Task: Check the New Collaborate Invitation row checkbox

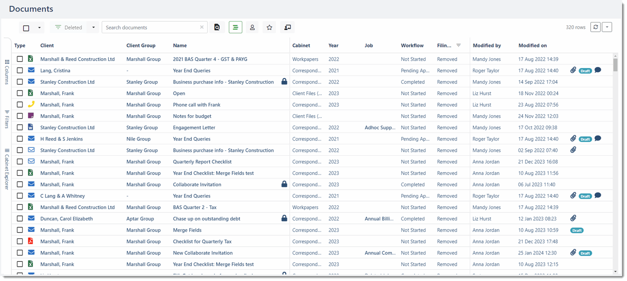Action: point(20,253)
